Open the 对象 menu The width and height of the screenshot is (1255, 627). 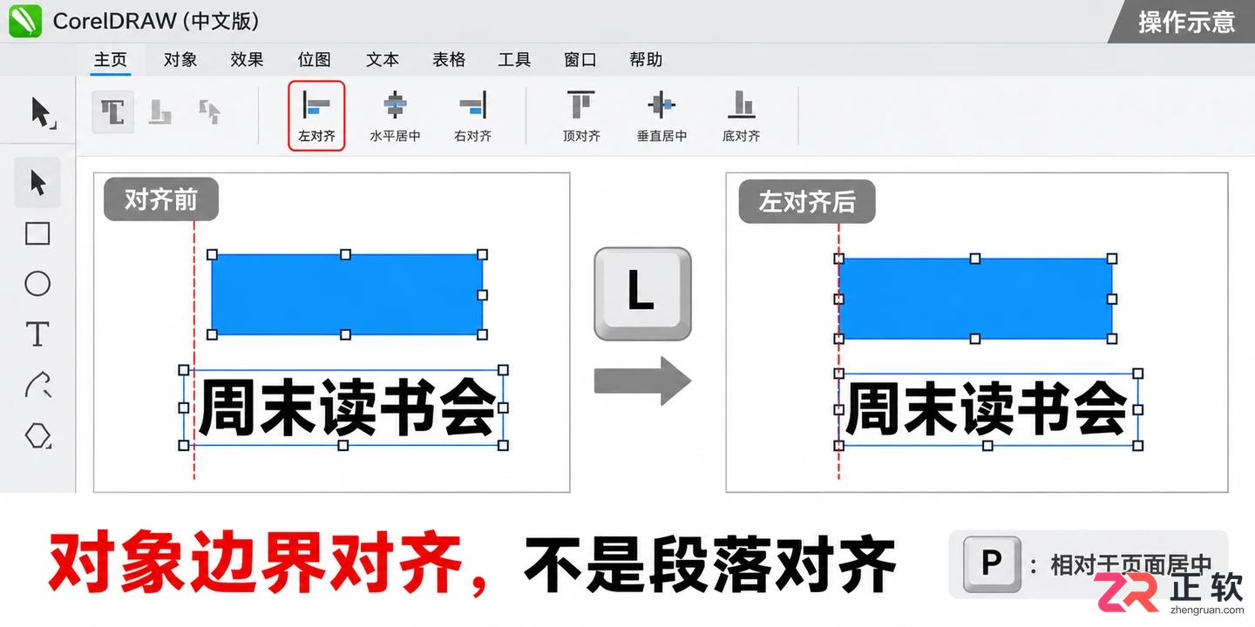point(180,60)
